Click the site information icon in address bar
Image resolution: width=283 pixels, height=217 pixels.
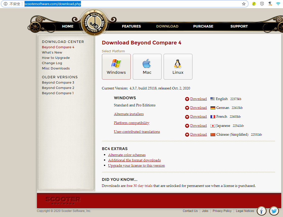point(5,4)
